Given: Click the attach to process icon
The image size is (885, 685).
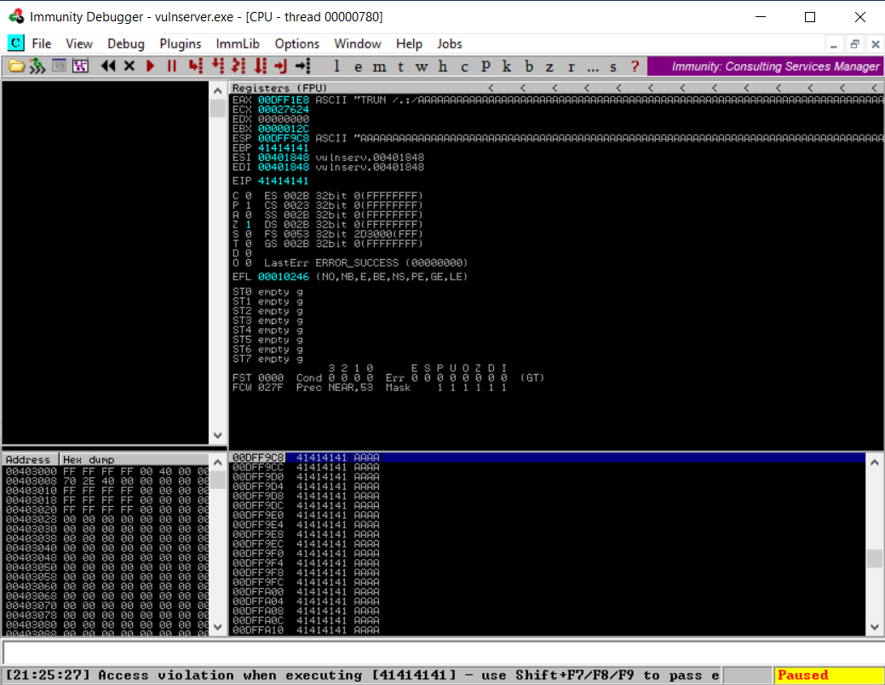Looking at the screenshot, I should 37,66.
